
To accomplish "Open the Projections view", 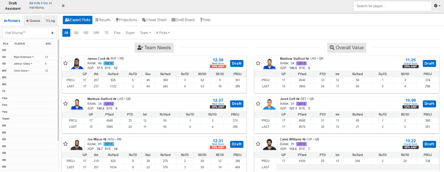I will click(x=126, y=20).
